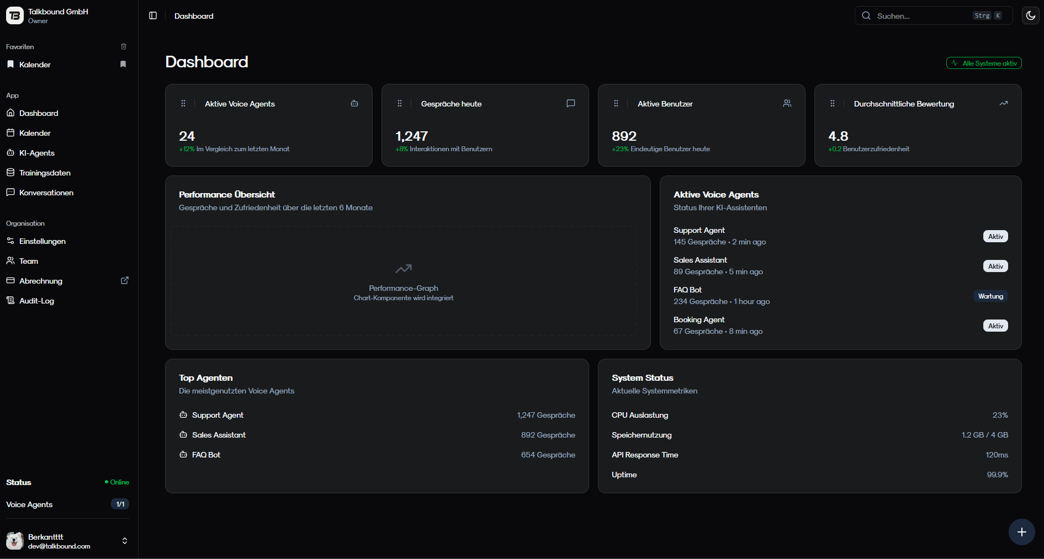This screenshot has height=559, width=1044.
Task: Expand the Voice Agents status entry
Action: click(x=120, y=504)
